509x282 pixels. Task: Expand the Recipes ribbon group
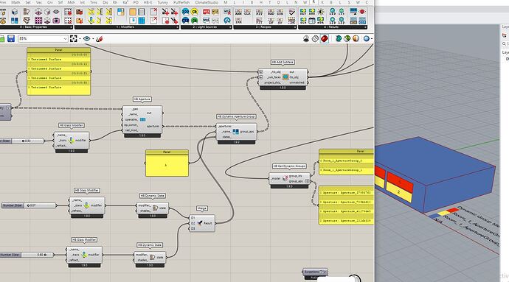(294, 27)
